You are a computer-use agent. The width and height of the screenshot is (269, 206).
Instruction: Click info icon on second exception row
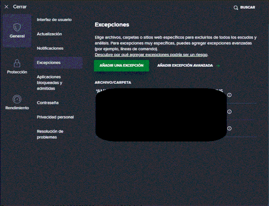tap(229, 112)
